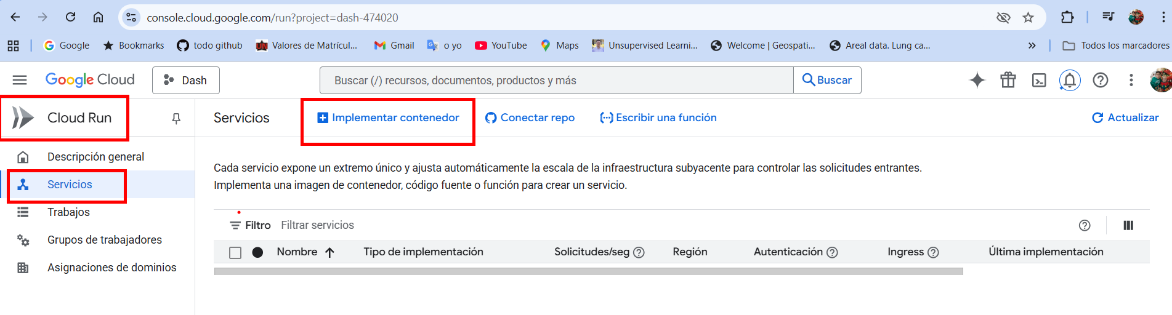Click the Buscar search button
The image size is (1172, 315).
coord(827,80)
